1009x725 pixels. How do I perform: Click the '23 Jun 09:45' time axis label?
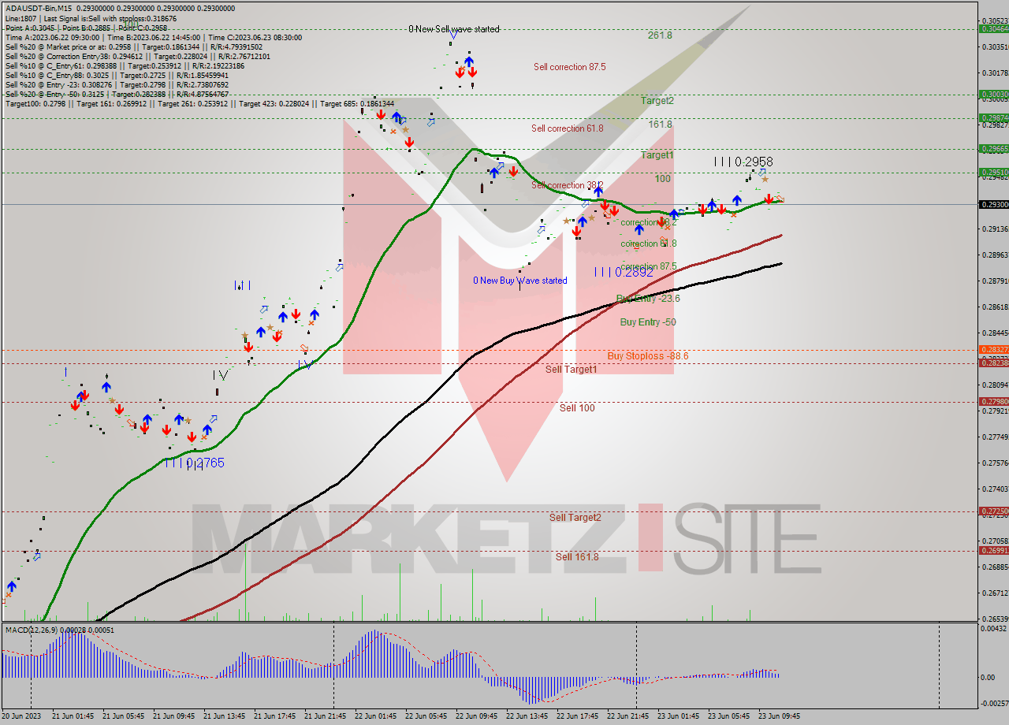[x=779, y=716]
